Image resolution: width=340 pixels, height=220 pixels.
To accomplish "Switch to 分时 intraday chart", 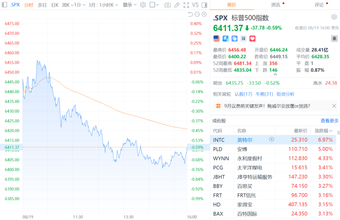I will click(29, 5).
